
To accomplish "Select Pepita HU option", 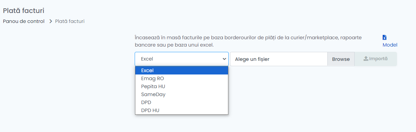I will (182, 86).
